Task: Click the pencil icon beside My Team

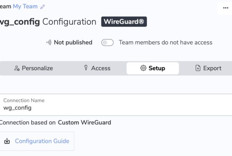Action: [43, 7]
